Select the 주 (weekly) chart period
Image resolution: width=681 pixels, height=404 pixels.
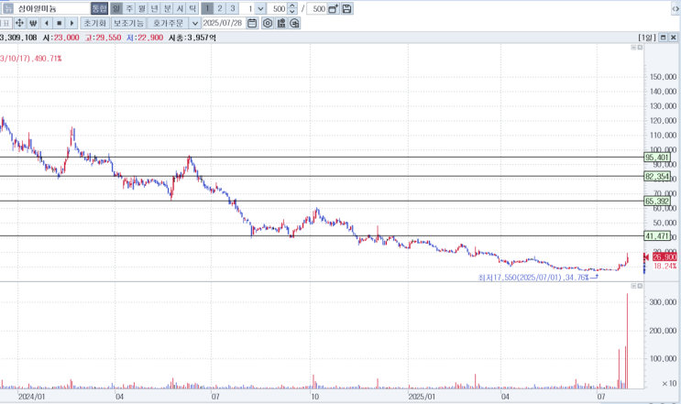(x=129, y=8)
